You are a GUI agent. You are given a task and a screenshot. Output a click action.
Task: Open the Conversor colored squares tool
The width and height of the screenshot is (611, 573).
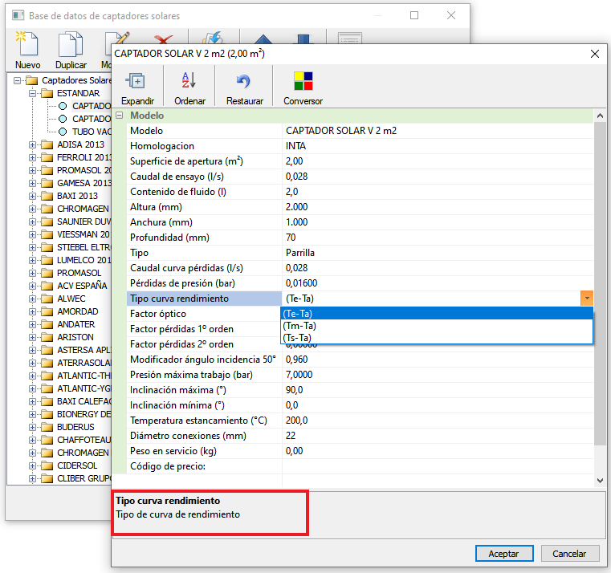(303, 81)
